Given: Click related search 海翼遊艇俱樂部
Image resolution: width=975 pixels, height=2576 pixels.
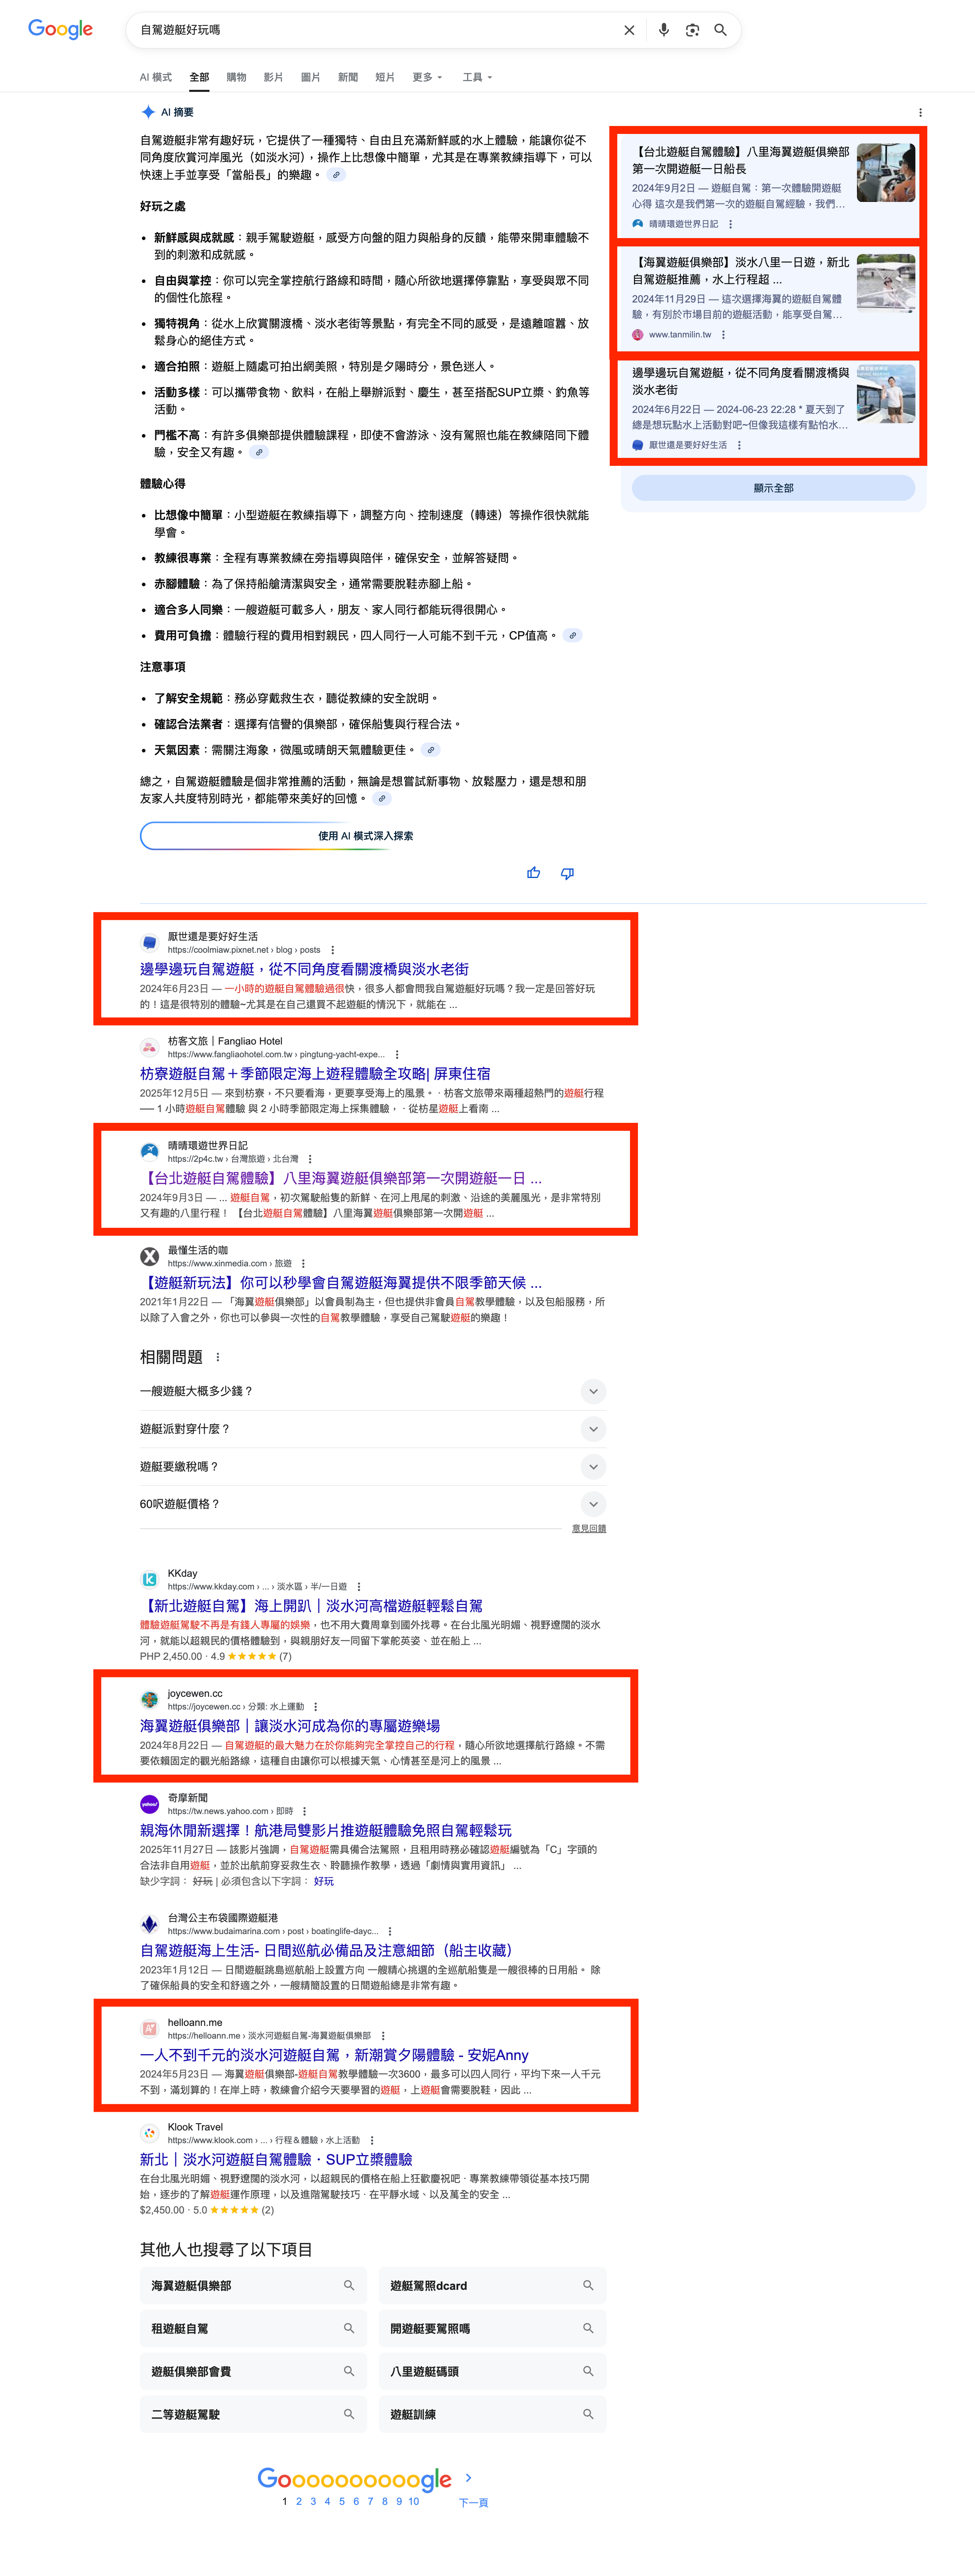Looking at the screenshot, I should 252,2286.
